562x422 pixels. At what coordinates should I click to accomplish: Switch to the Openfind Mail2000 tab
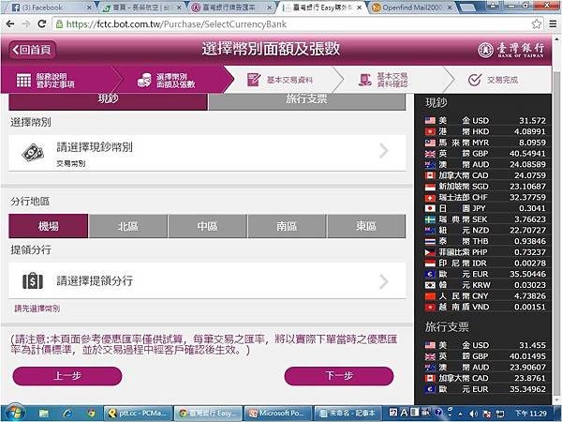[x=412, y=8]
